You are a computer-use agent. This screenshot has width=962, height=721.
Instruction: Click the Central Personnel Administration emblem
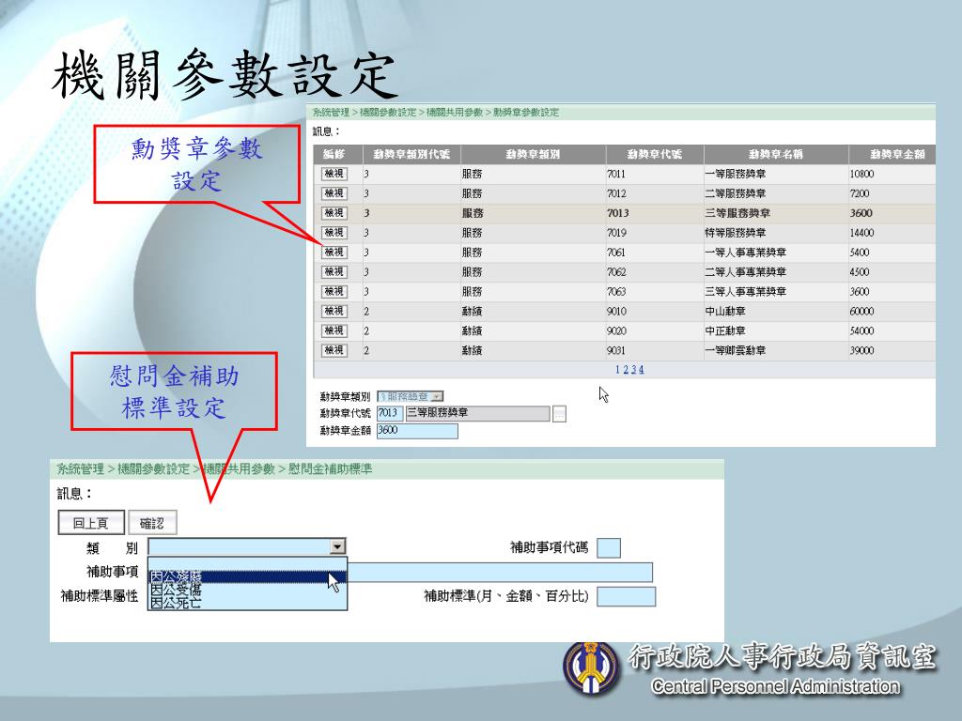pyautogui.click(x=590, y=667)
